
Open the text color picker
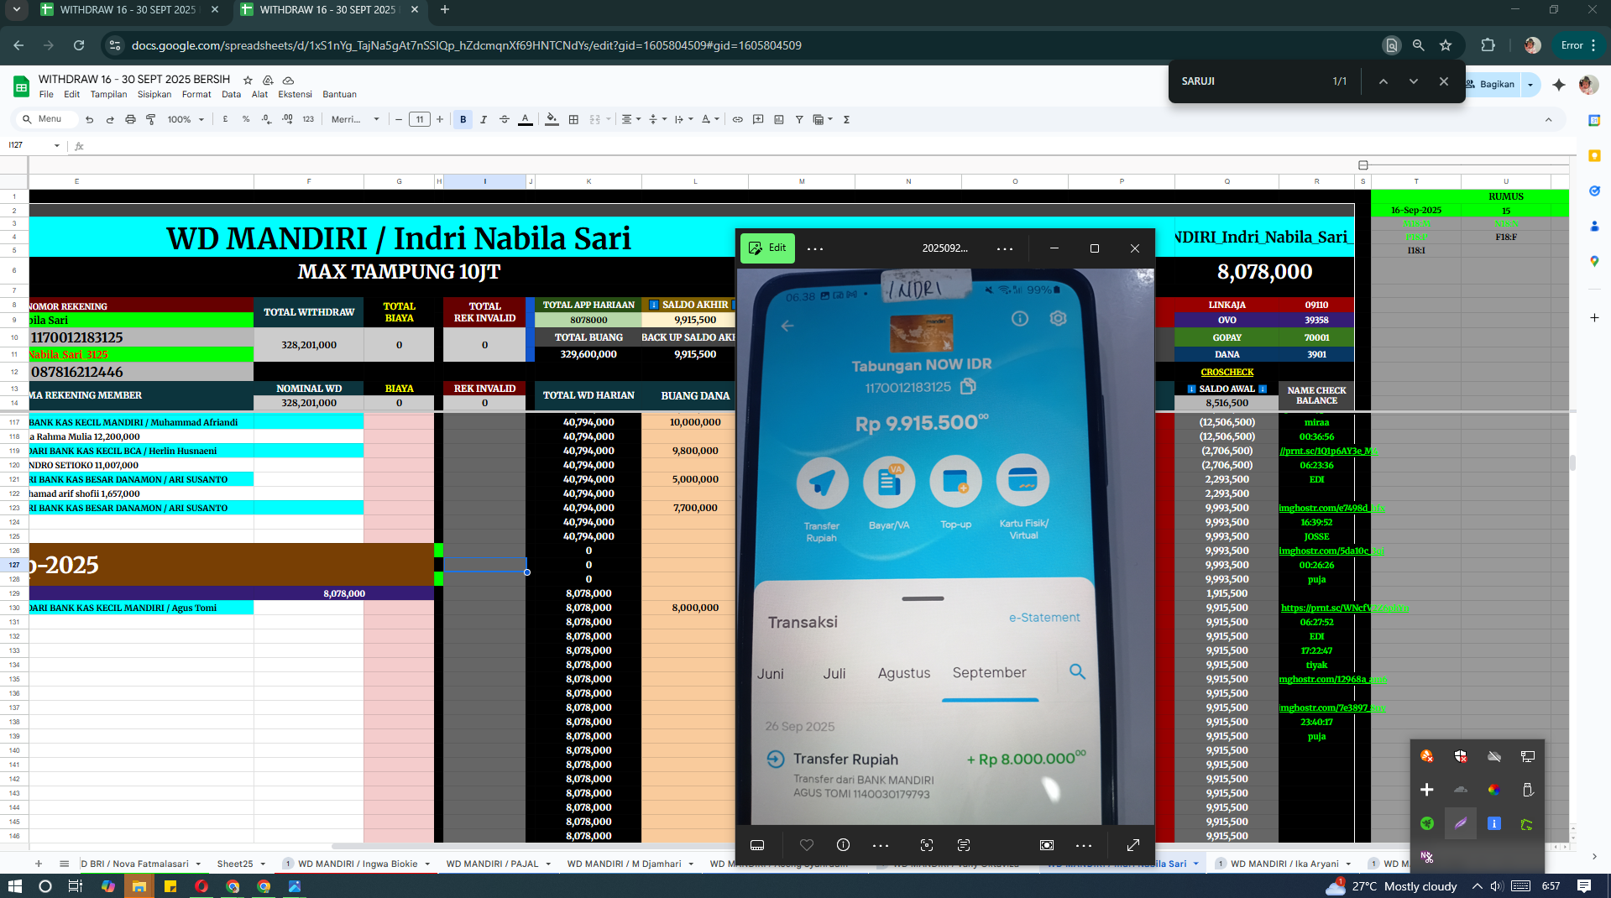coord(526,119)
